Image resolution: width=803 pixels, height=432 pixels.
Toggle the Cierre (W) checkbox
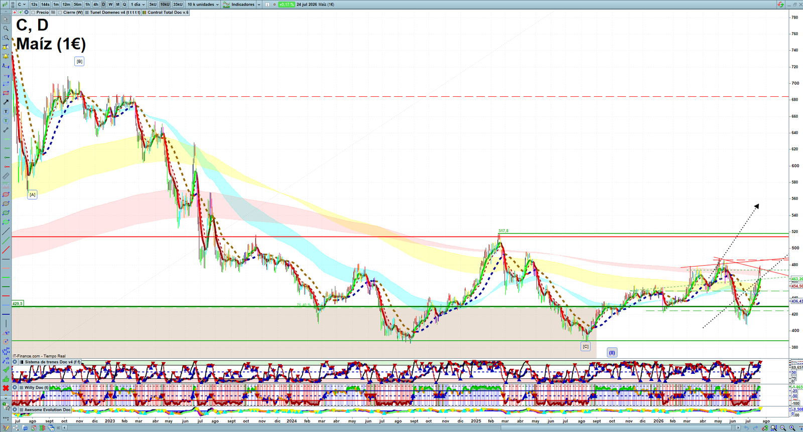click(60, 13)
